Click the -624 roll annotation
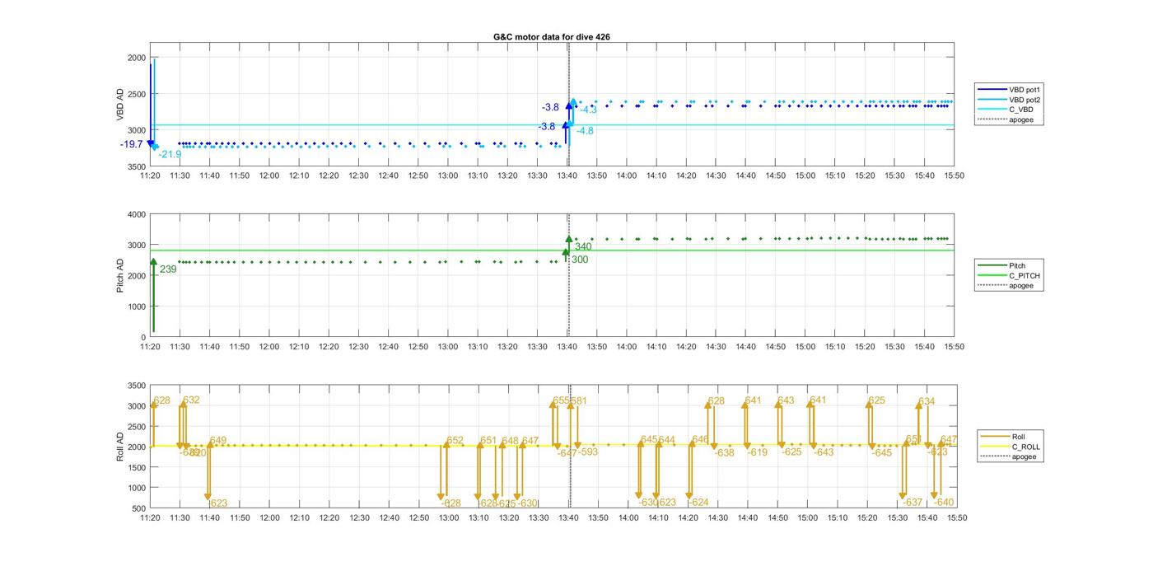This screenshot has width=1153, height=571. (698, 503)
